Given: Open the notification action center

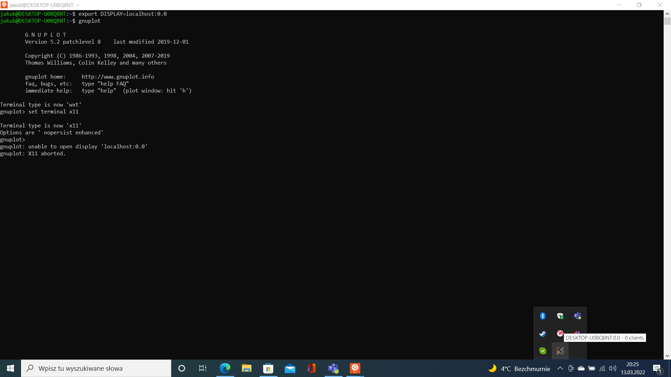Looking at the screenshot, I should [x=657, y=369].
